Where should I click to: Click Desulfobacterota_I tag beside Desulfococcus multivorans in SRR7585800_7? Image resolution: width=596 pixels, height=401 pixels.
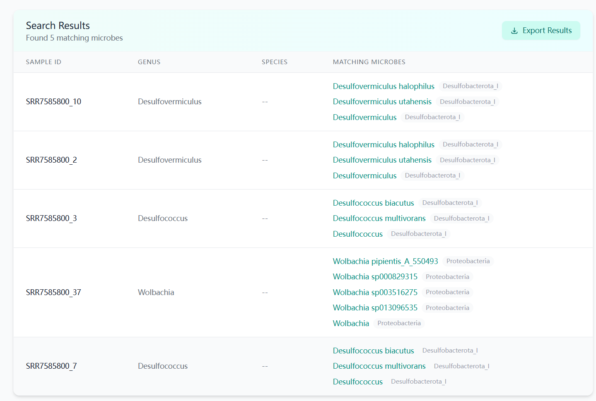(462, 366)
